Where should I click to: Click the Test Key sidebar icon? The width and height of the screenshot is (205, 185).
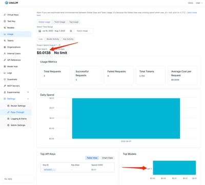coord(5,21)
